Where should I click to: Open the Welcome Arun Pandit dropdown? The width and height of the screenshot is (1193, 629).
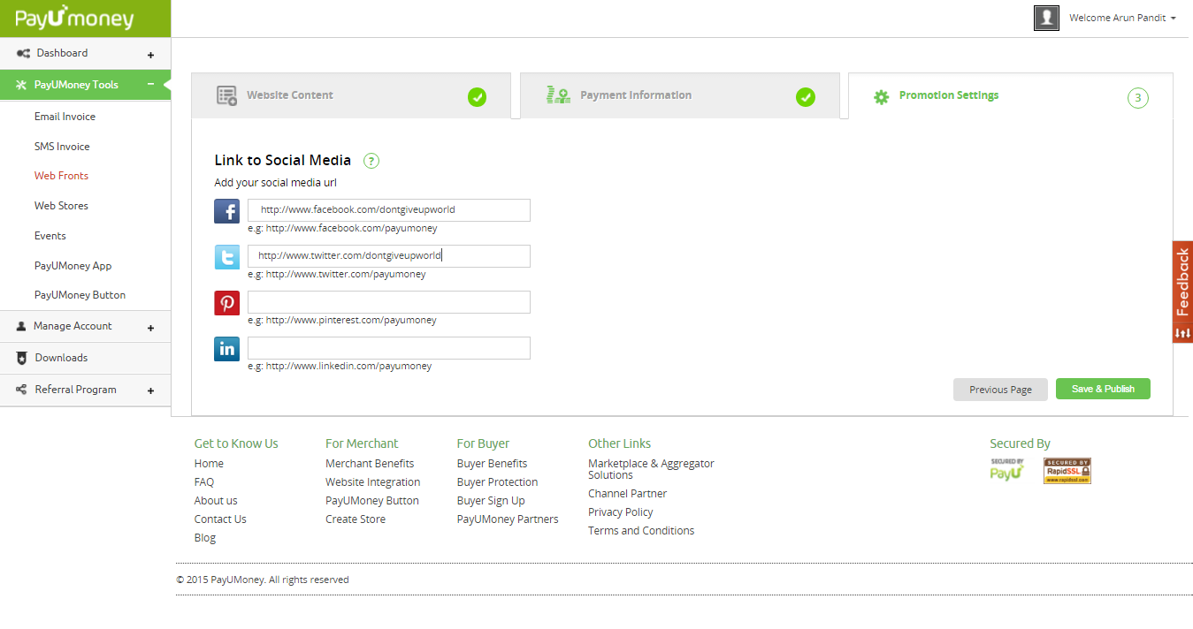pos(1122,18)
